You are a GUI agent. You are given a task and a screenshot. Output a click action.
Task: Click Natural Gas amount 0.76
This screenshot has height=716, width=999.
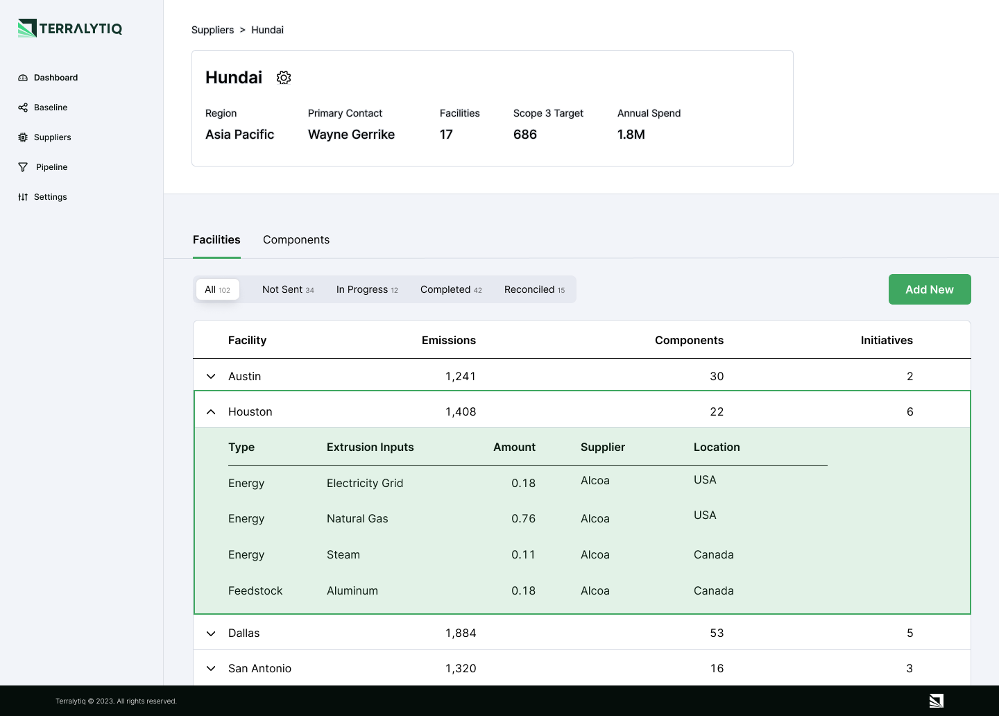(x=523, y=518)
